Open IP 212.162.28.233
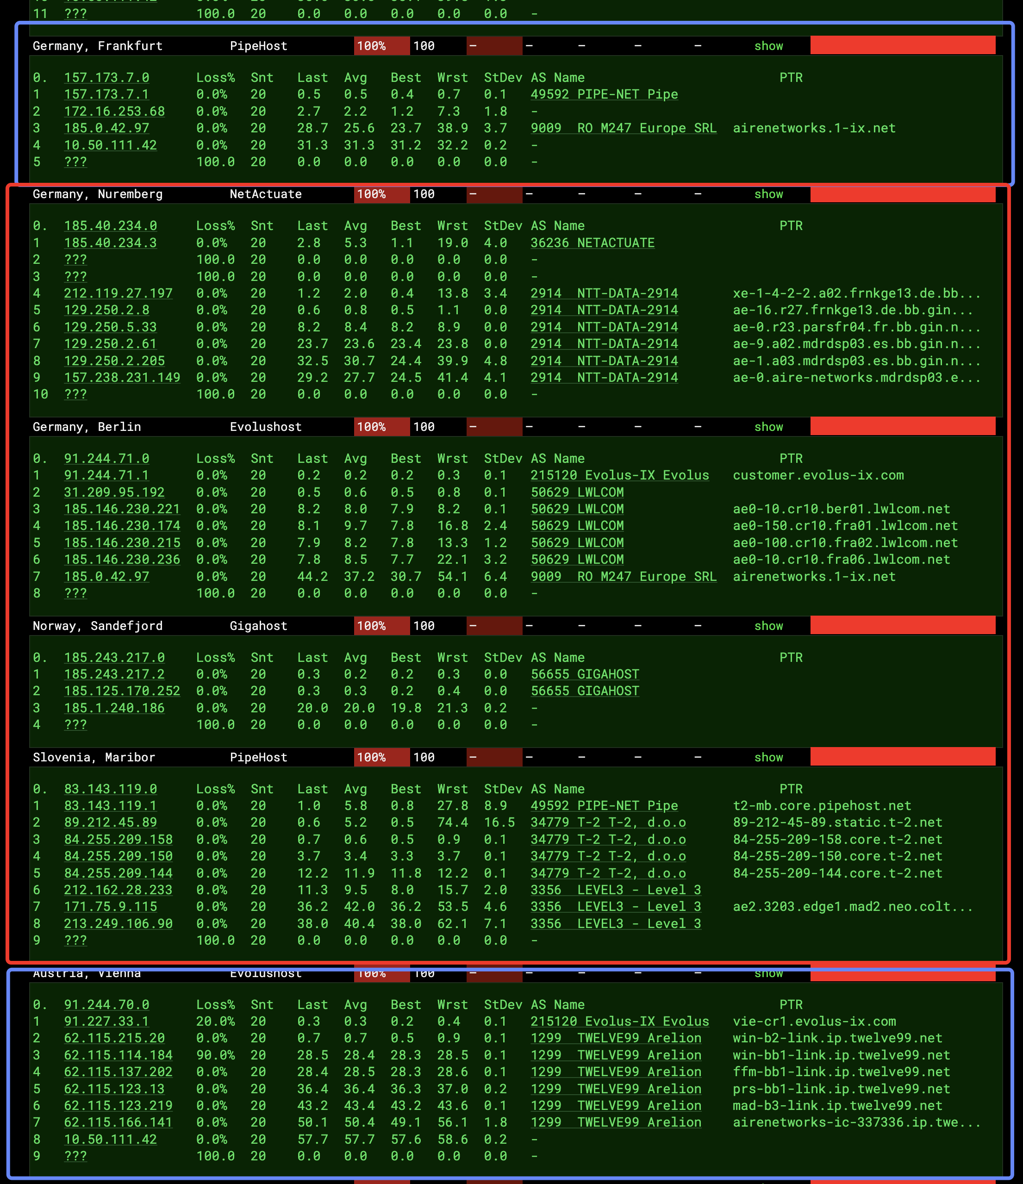1023x1184 pixels. (119, 889)
